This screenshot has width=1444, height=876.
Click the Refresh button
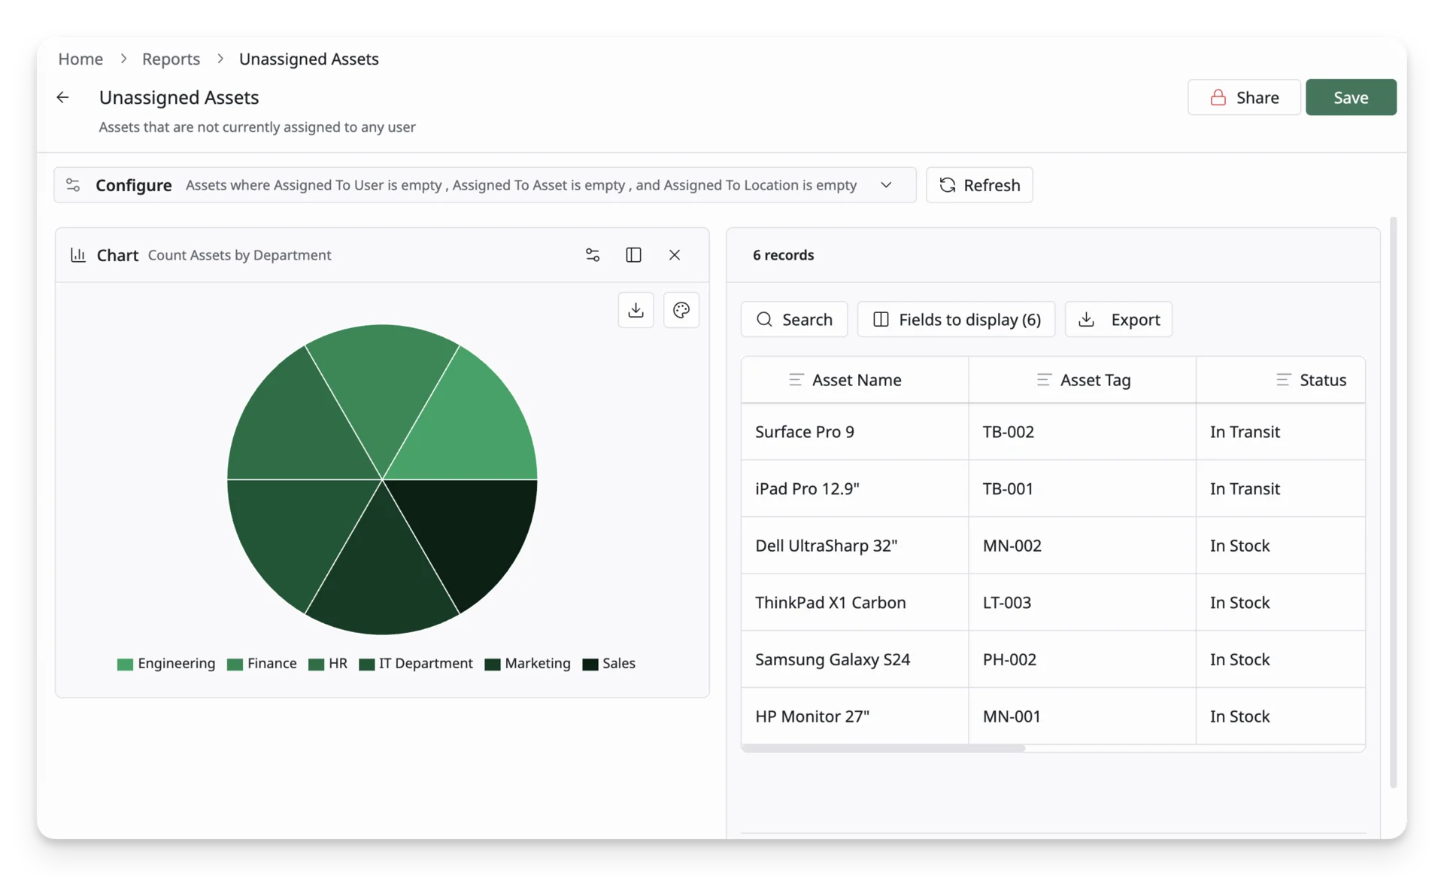(979, 185)
